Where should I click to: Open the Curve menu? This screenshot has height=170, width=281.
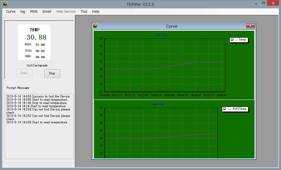click(x=11, y=12)
